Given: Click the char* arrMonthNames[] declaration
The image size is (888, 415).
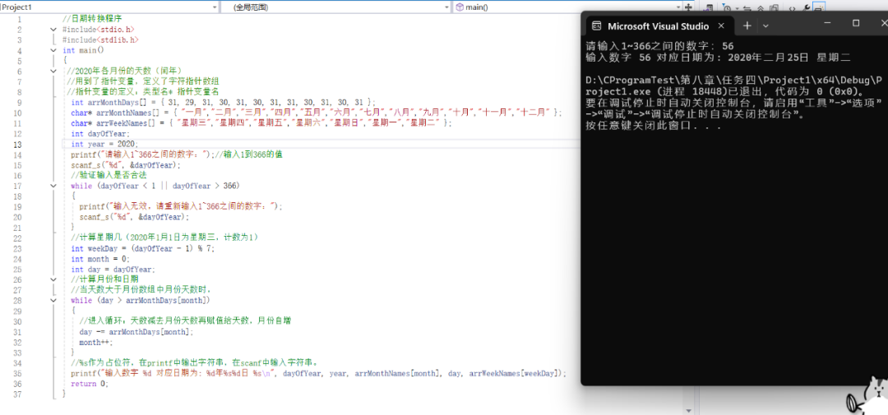Looking at the screenshot, I should click(317, 113).
